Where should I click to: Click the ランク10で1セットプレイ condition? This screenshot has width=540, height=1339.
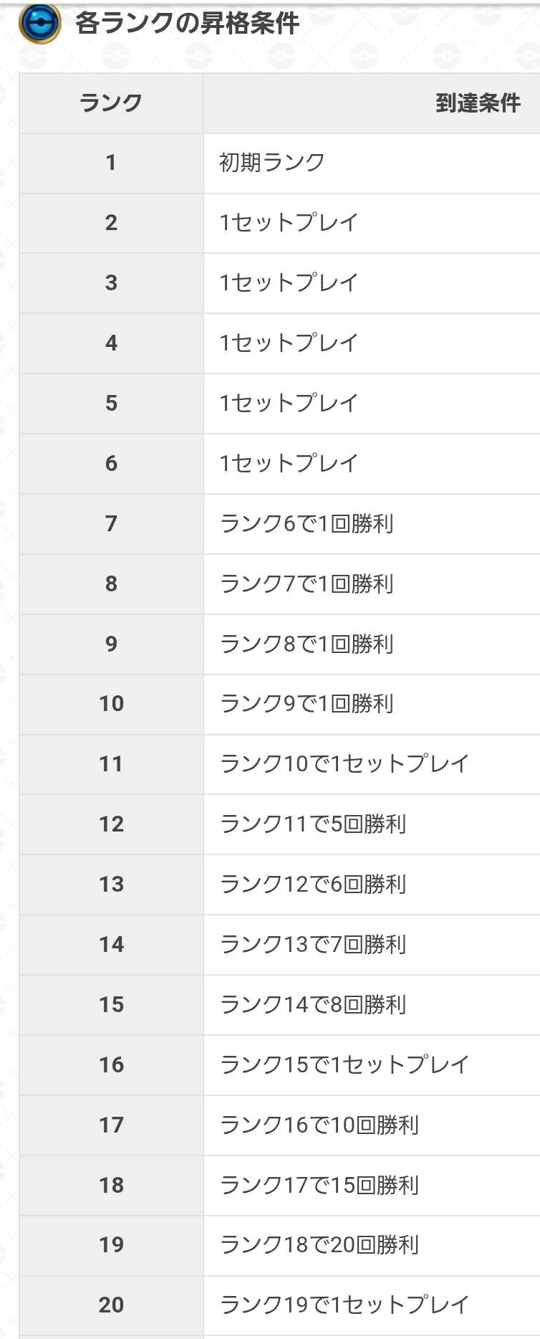[x=344, y=764]
